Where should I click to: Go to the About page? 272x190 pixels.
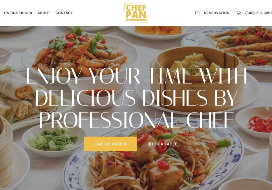pos(44,13)
